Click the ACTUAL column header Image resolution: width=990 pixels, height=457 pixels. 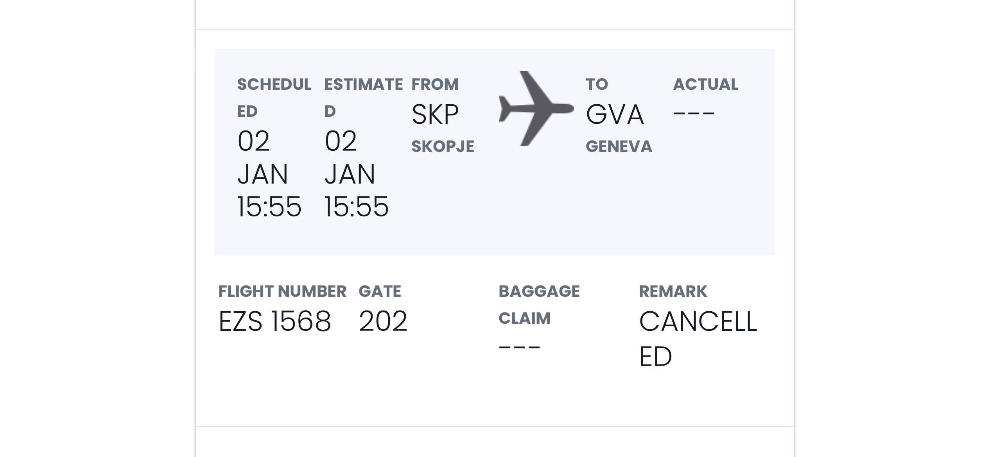click(705, 84)
